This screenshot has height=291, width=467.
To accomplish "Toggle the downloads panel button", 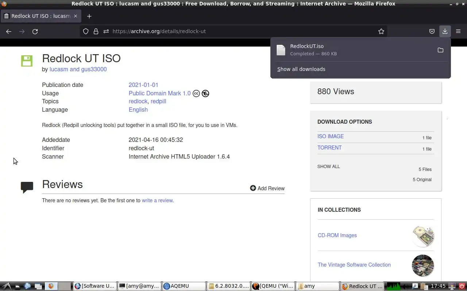I will (445, 31).
